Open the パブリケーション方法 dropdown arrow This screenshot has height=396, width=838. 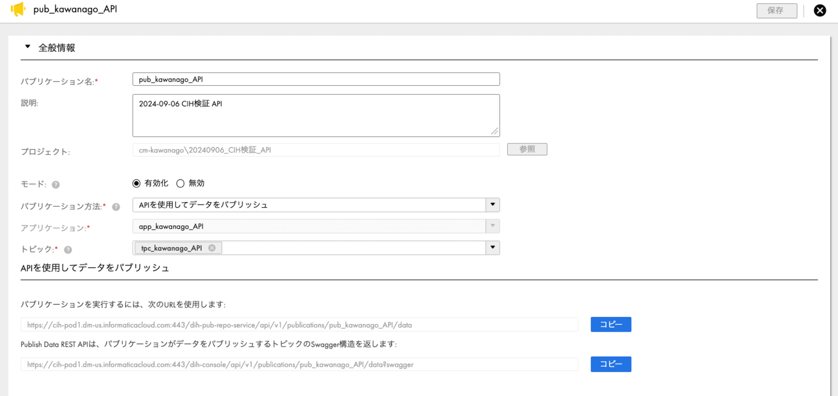point(493,205)
